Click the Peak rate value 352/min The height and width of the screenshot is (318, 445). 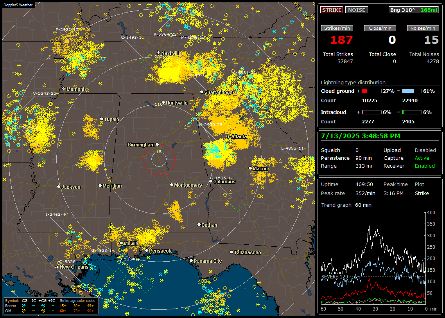365,193
